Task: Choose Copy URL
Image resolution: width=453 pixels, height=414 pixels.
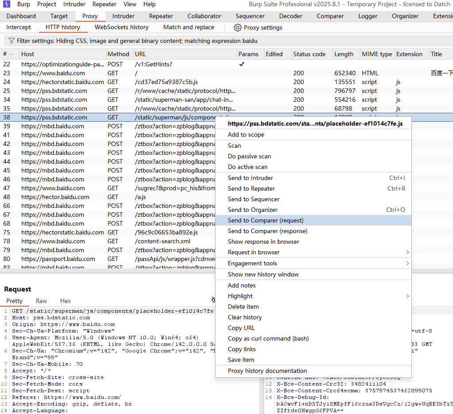Action: click(314, 328)
